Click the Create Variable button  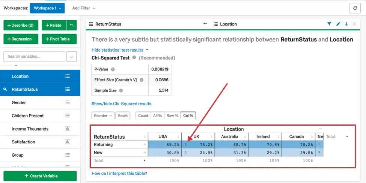[40, 176]
